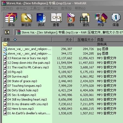Image resolution: width=123 pixels, height=123 pixels.
Task: Select file 02 Here & now.mp3
Action: point(21,109)
